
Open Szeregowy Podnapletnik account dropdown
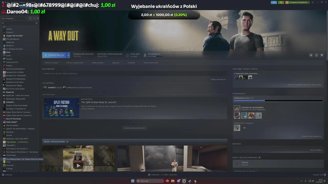point(298,2)
